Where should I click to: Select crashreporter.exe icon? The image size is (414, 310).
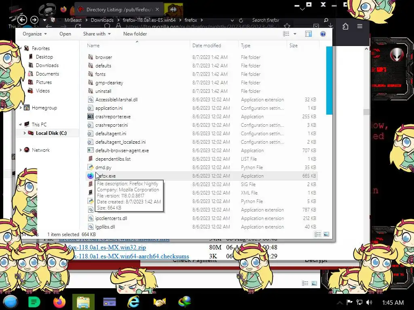[x=91, y=116]
